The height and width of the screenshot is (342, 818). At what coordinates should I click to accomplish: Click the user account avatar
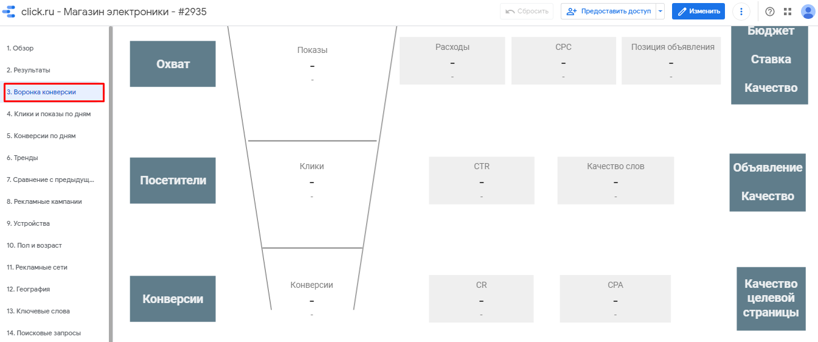tap(808, 12)
